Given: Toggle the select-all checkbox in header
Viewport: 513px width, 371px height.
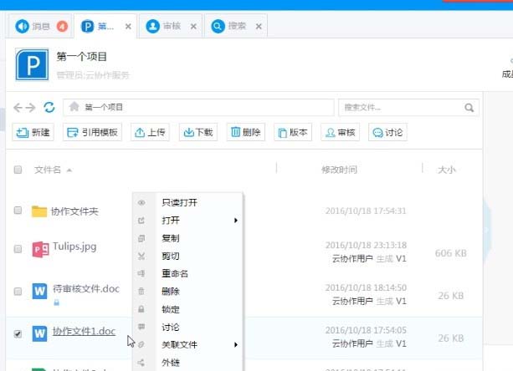Looking at the screenshot, I should [18, 170].
